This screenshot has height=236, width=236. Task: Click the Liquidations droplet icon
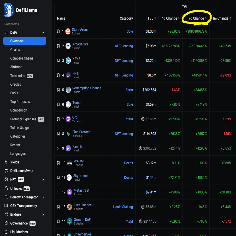(x=6, y=232)
